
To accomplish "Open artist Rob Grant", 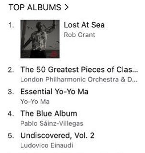I will [x=79, y=35].
